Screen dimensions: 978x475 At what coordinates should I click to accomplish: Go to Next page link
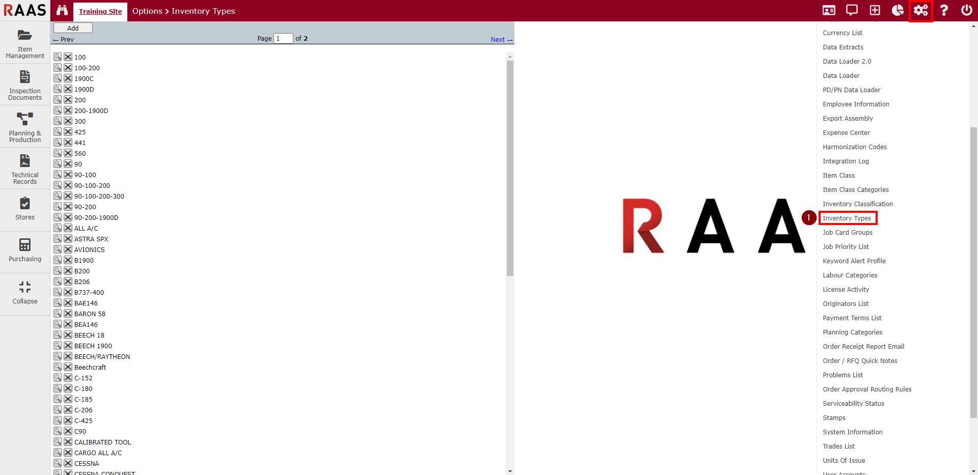tap(501, 40)
